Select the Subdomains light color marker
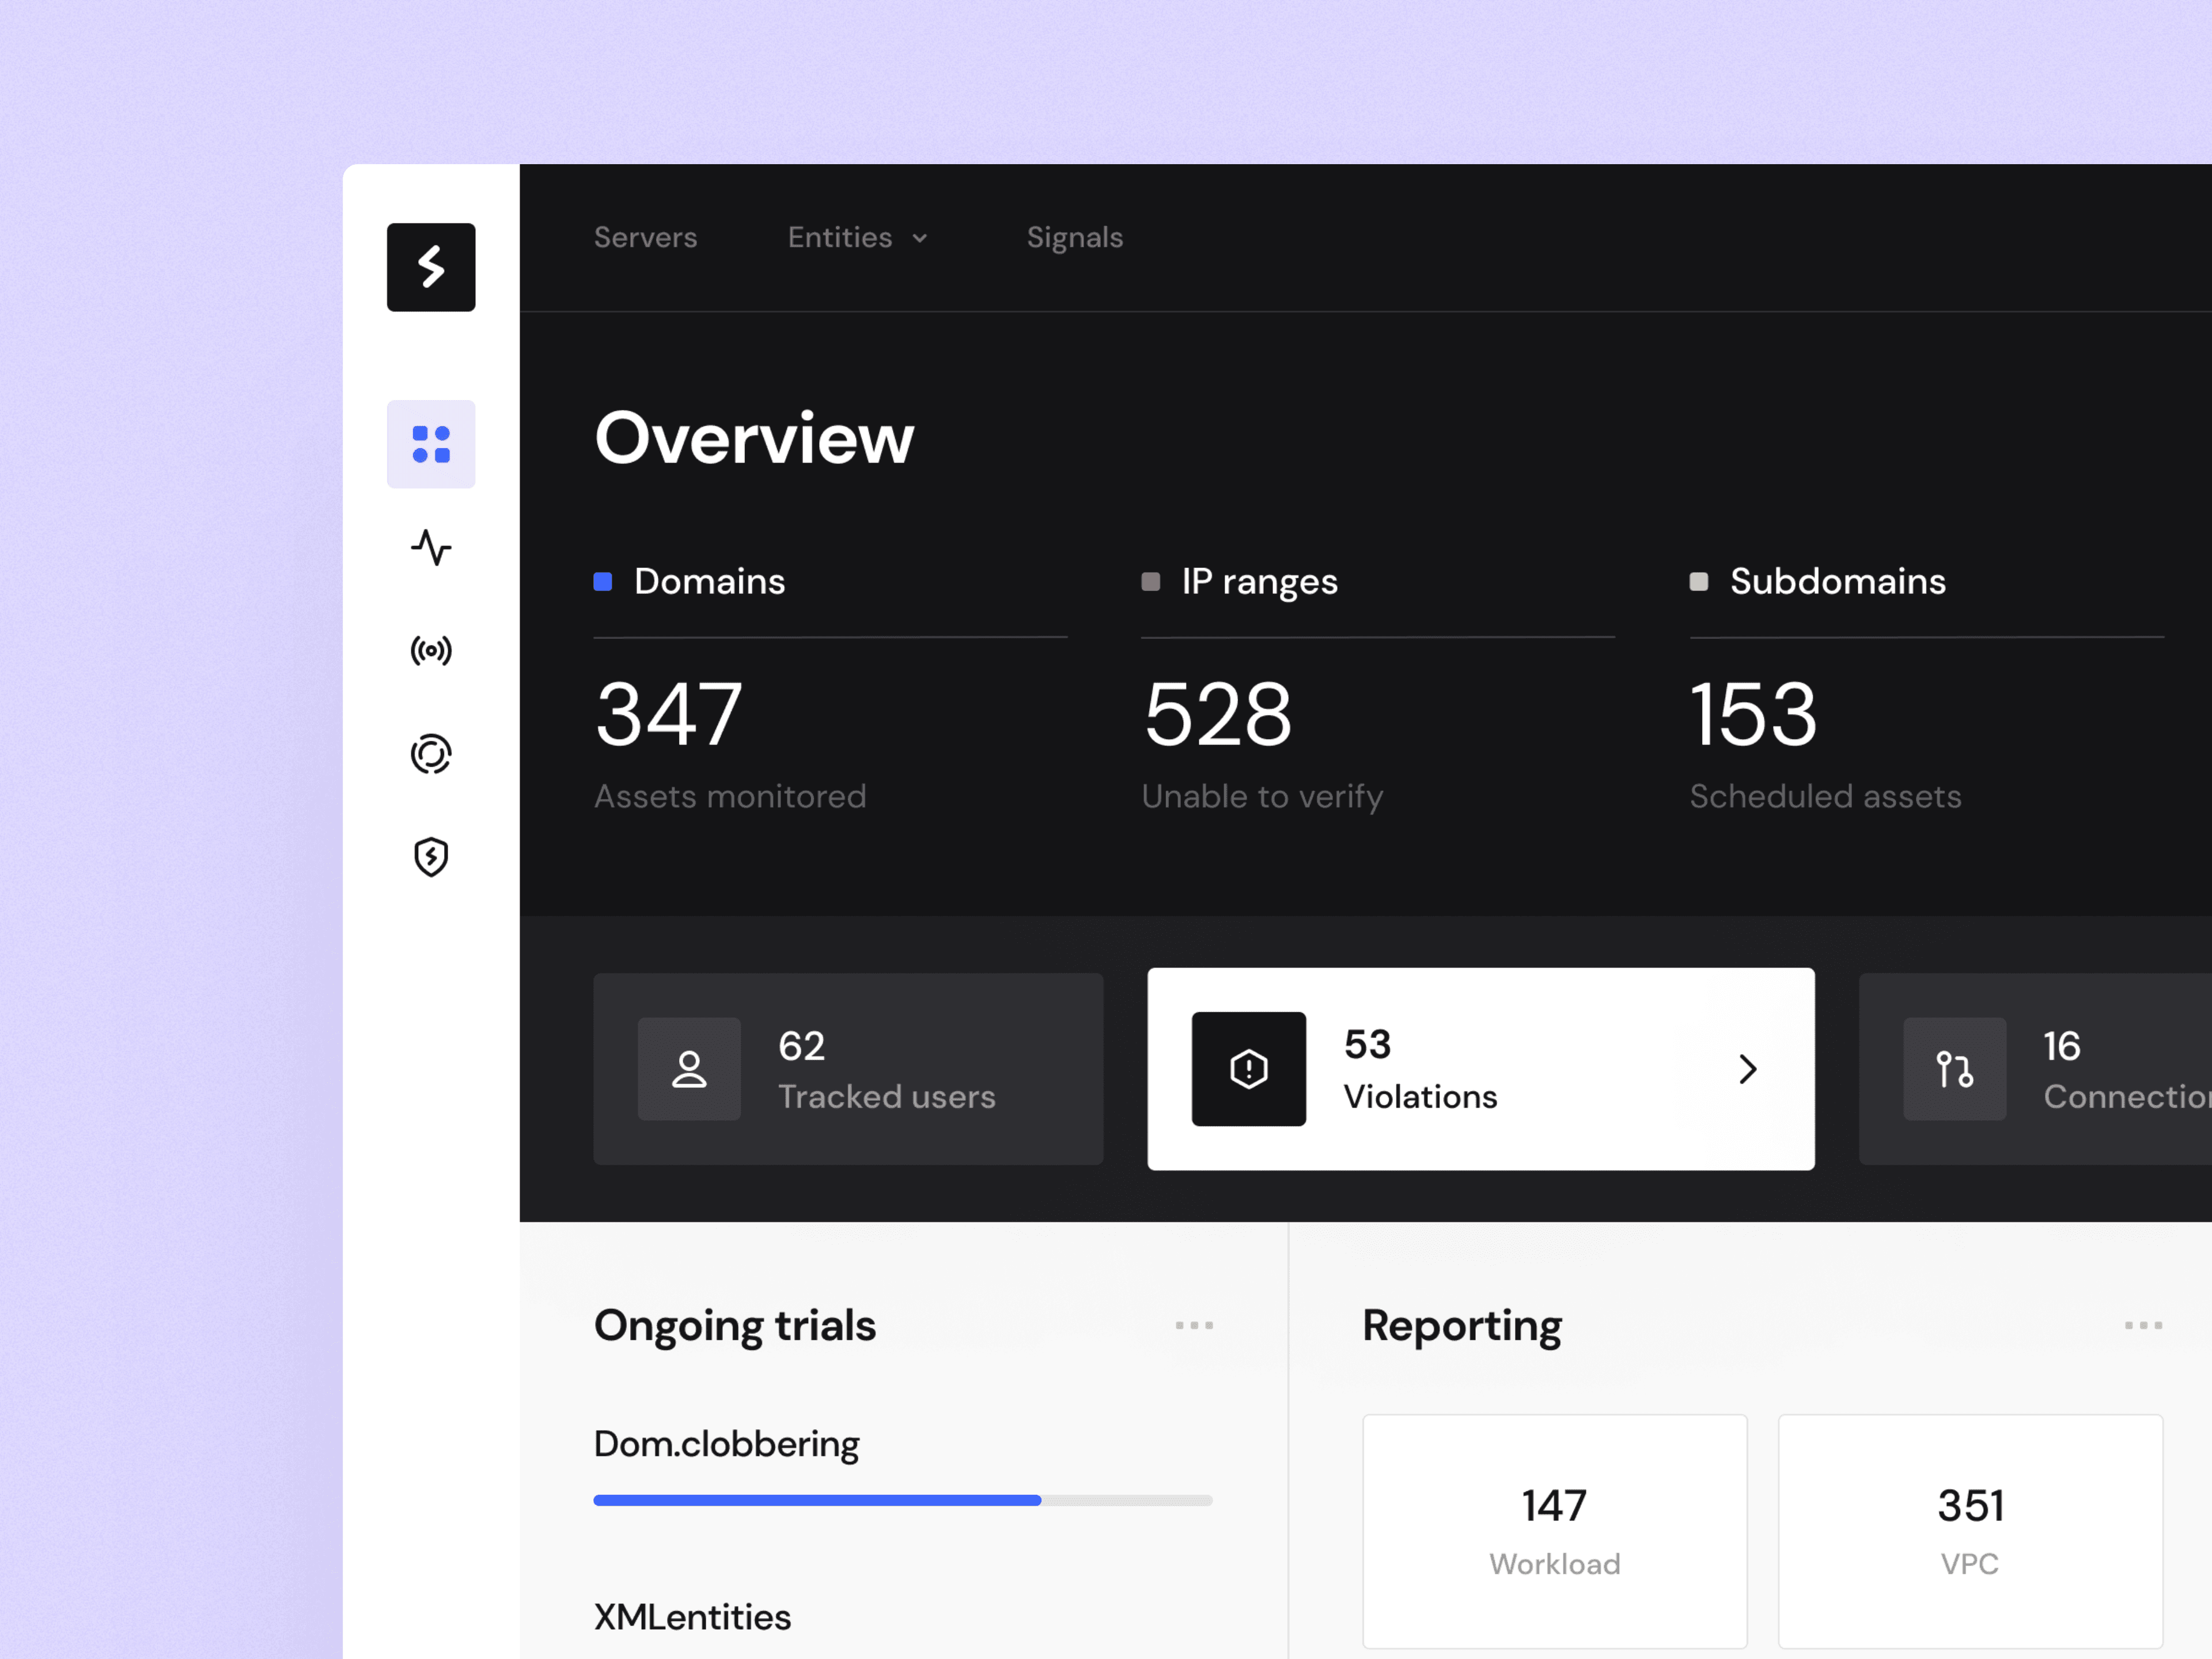Viewport: 2212px width, 1659px height. tap(1699, 582)
